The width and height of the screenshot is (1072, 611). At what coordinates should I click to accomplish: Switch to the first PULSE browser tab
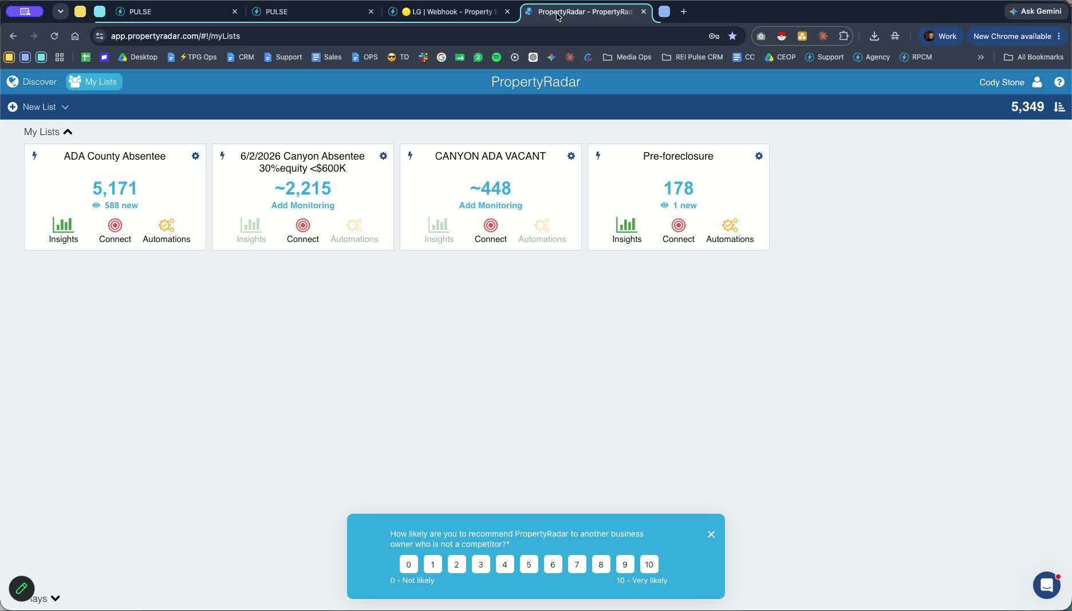(176, 11)
